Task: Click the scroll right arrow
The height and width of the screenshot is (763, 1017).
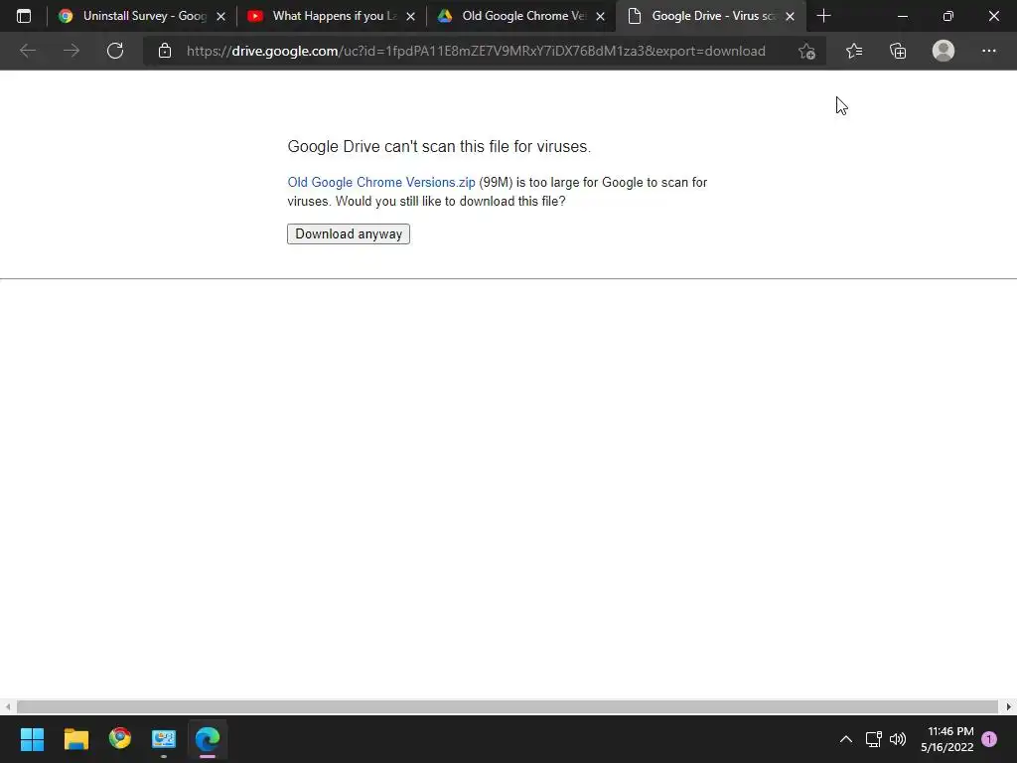Action: [1009, 706]
